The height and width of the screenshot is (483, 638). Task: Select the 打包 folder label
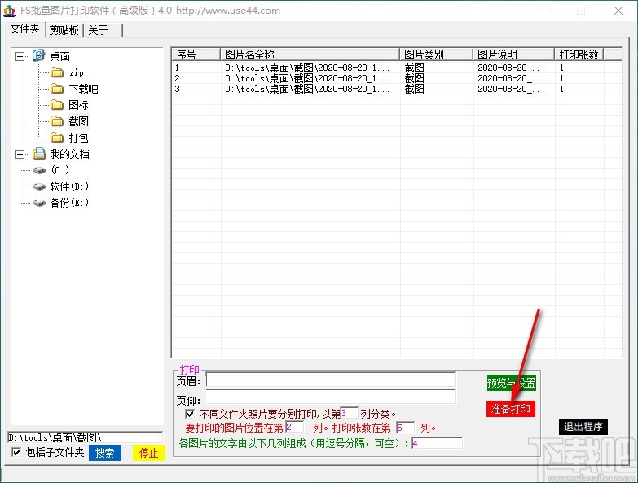[x=78, y=138]
